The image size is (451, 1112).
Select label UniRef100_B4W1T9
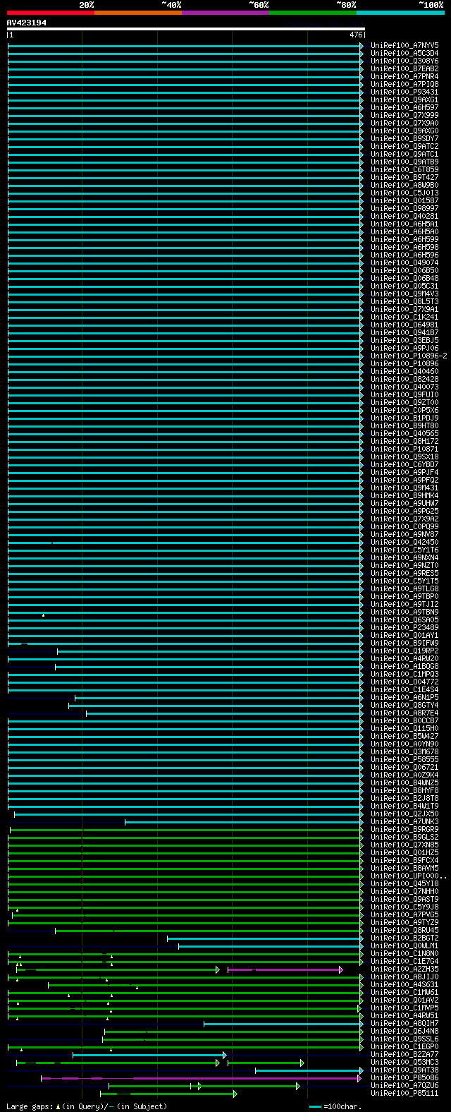404,806
